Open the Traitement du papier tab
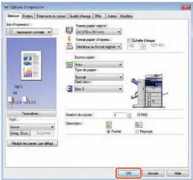 pos(51,16)
